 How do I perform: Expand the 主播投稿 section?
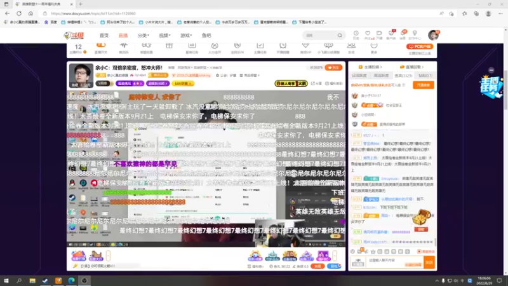point(370,67)
